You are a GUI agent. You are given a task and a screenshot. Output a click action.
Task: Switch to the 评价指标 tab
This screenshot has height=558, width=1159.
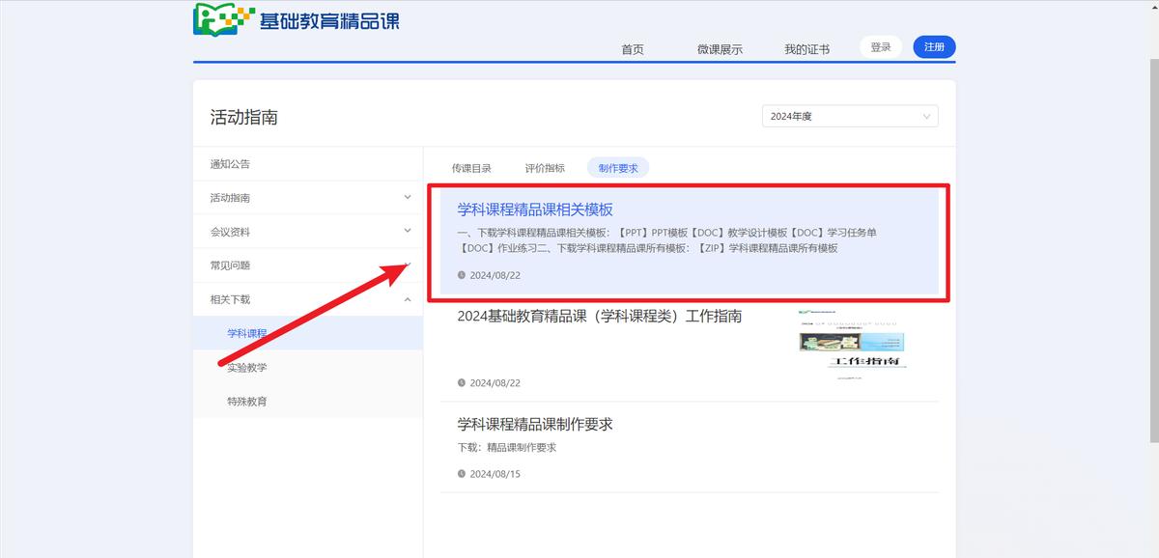(545, 168)
